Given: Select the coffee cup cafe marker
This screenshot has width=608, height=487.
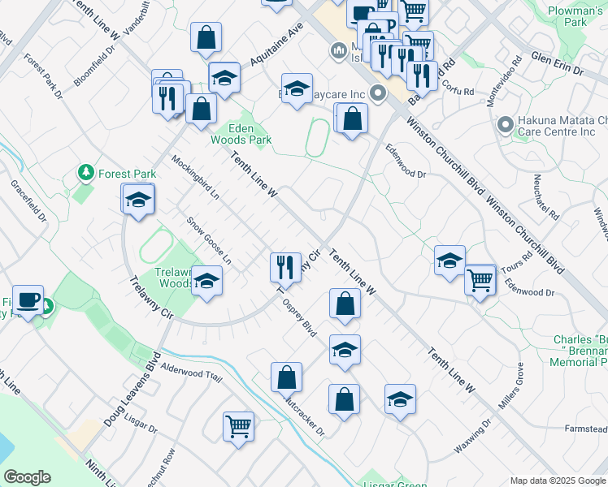Looking at the screenshot, I should (28, 300).
